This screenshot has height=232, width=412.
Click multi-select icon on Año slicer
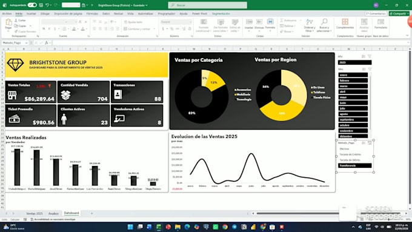(364, 56)
